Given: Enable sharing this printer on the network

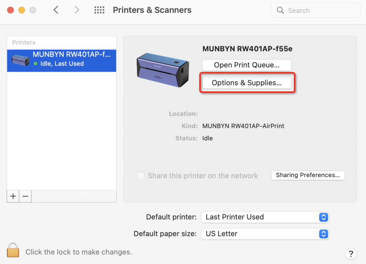Looking at the screenshot, I should 141,175.
